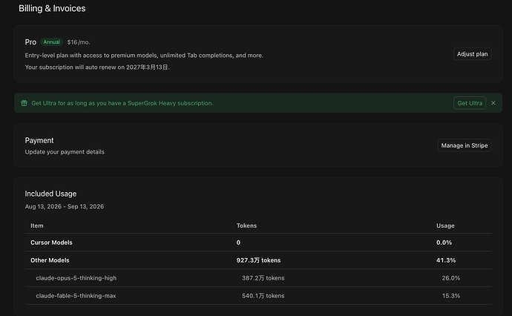Click the Get Ultra button
Viewport: 512px width, 316px height.
coord(470,103)
